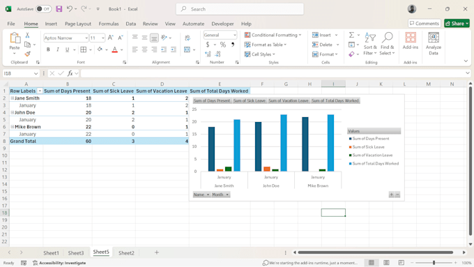
Task: Open the Add-ins button
Action: coord(410,41)
